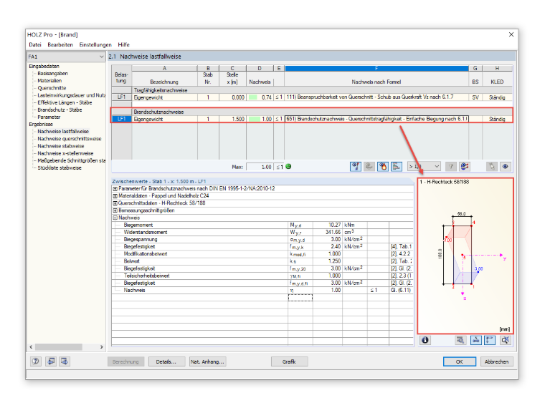Toggle the principal axes display icon
This screenshot has height=408, width=545.
click(x=489, y=340)
